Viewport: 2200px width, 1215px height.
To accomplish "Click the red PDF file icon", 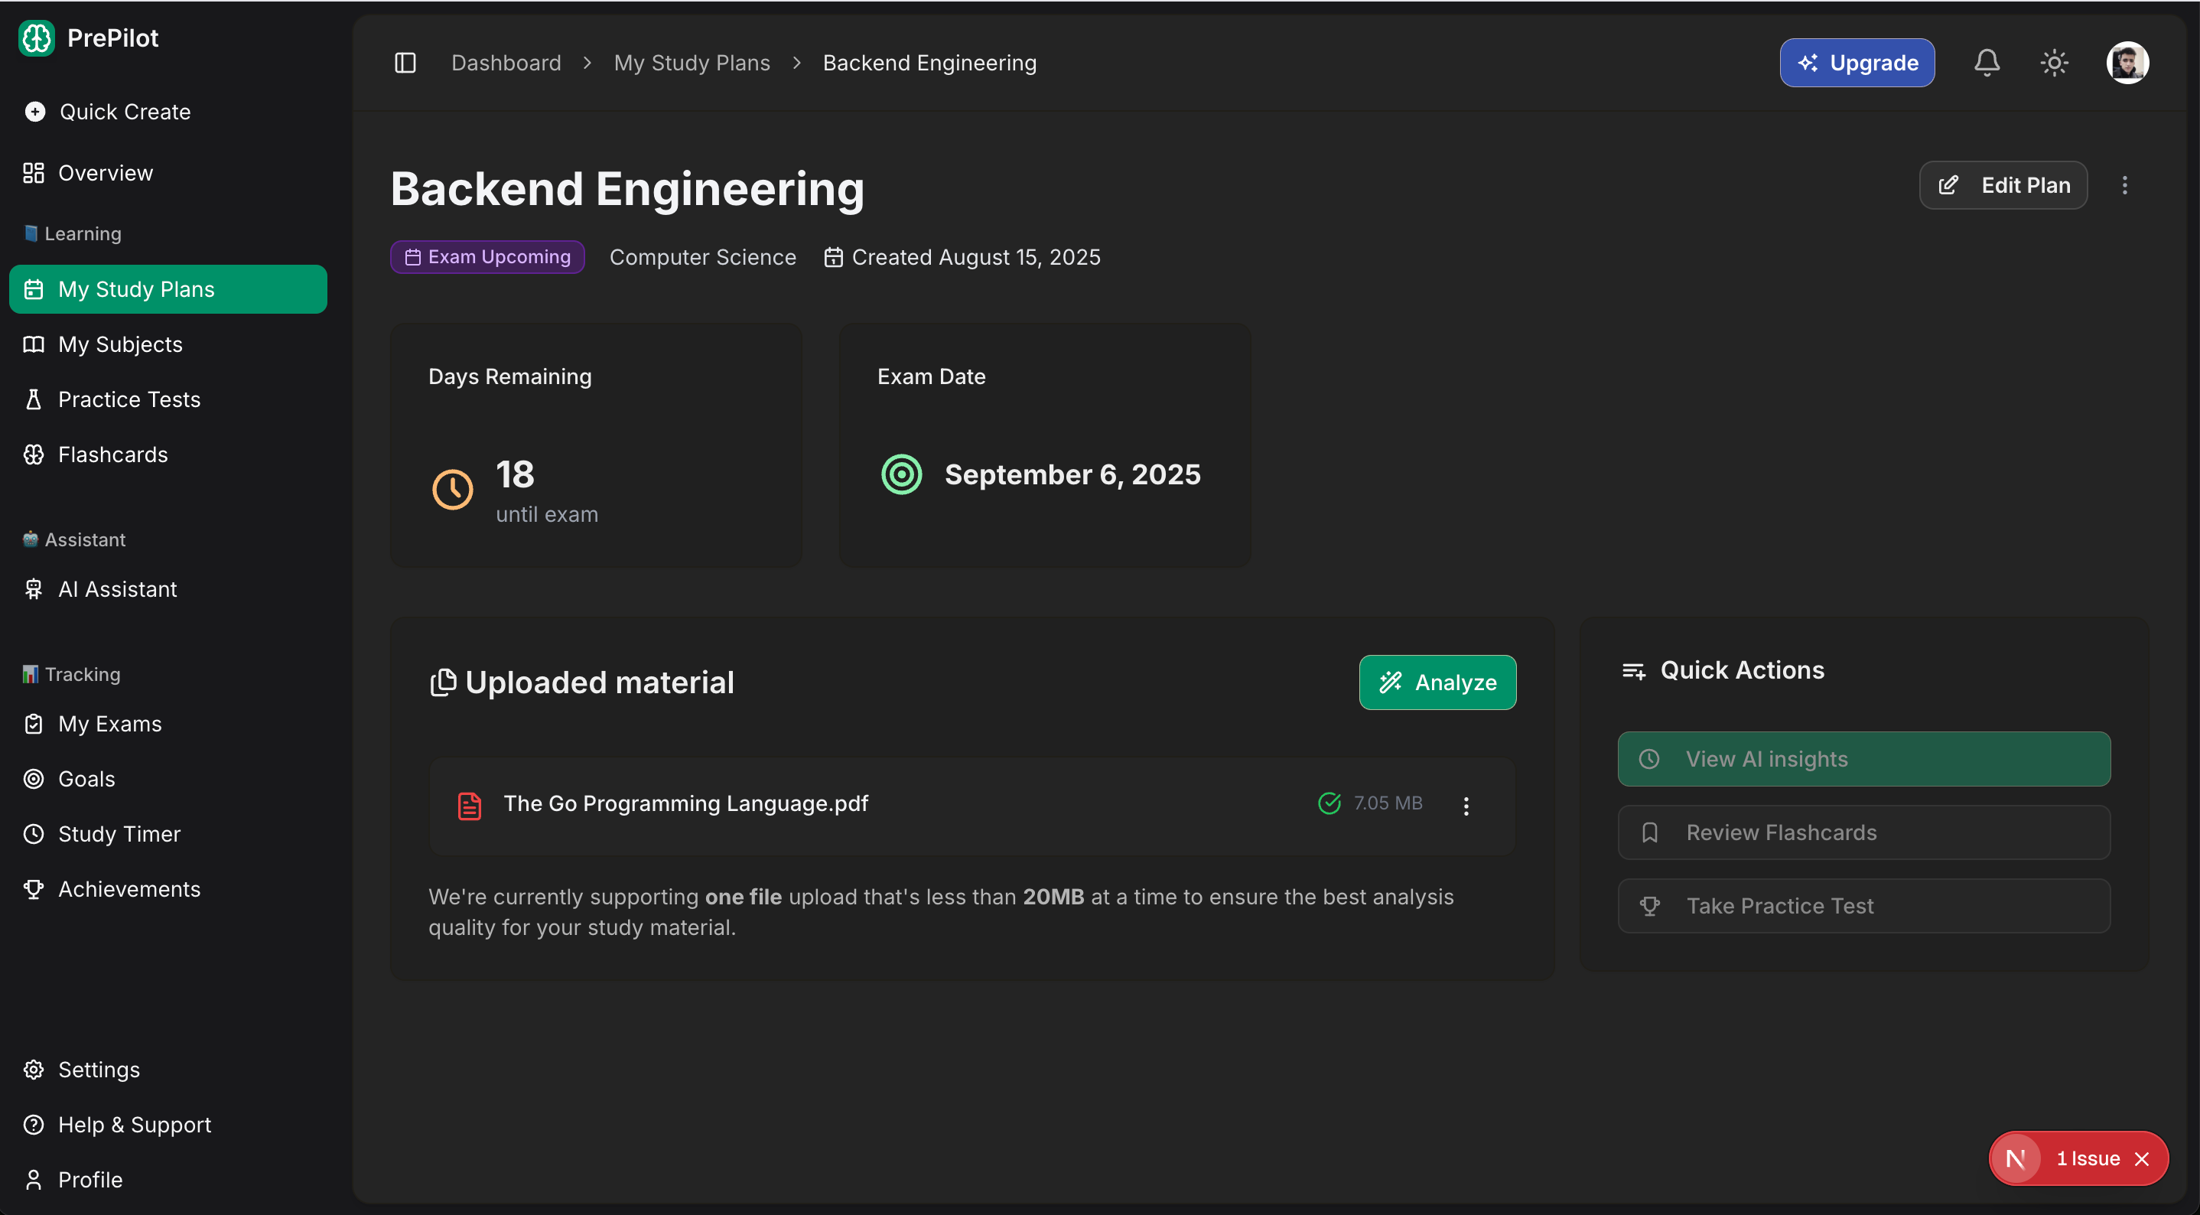I will click(x=470, y=805).
